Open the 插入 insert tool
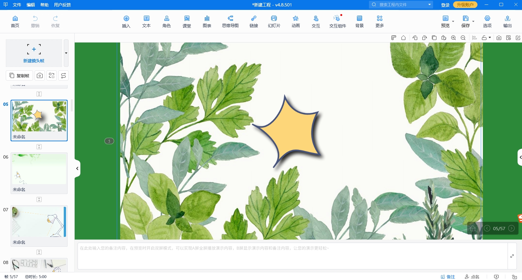522x280 pixels. pos(126,21)
